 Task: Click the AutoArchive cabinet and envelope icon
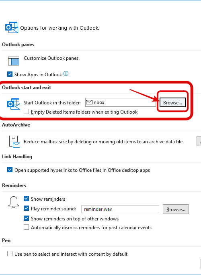click(x=14, y=142)
